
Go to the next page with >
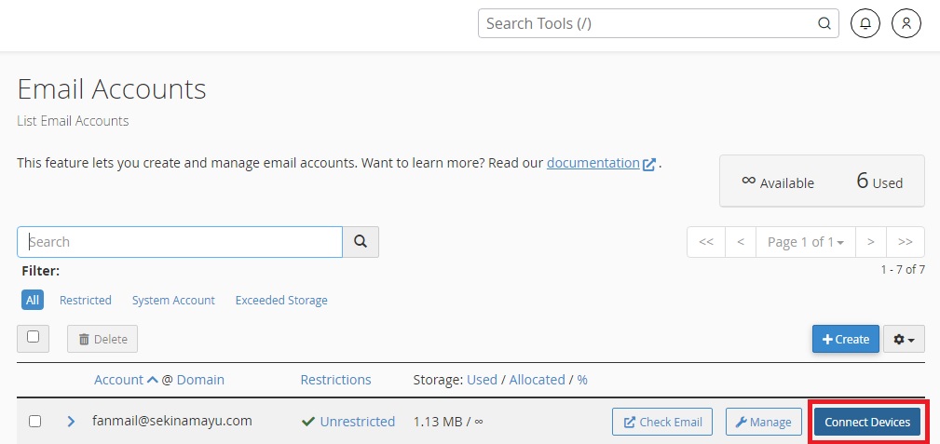(x=870, y=242)
